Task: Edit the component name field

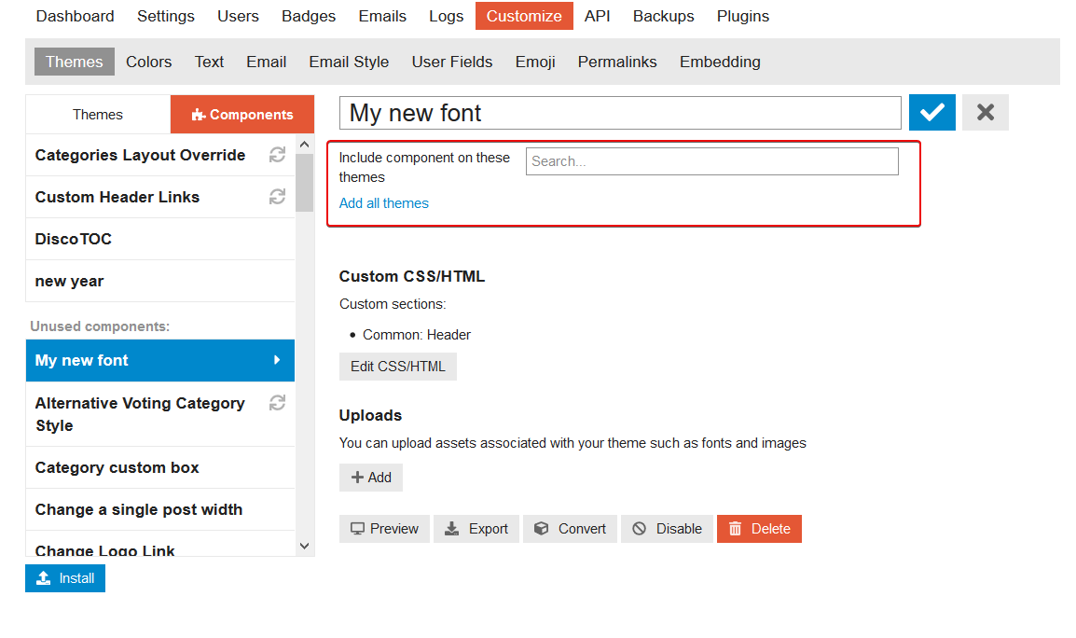Action: [620, 113]
